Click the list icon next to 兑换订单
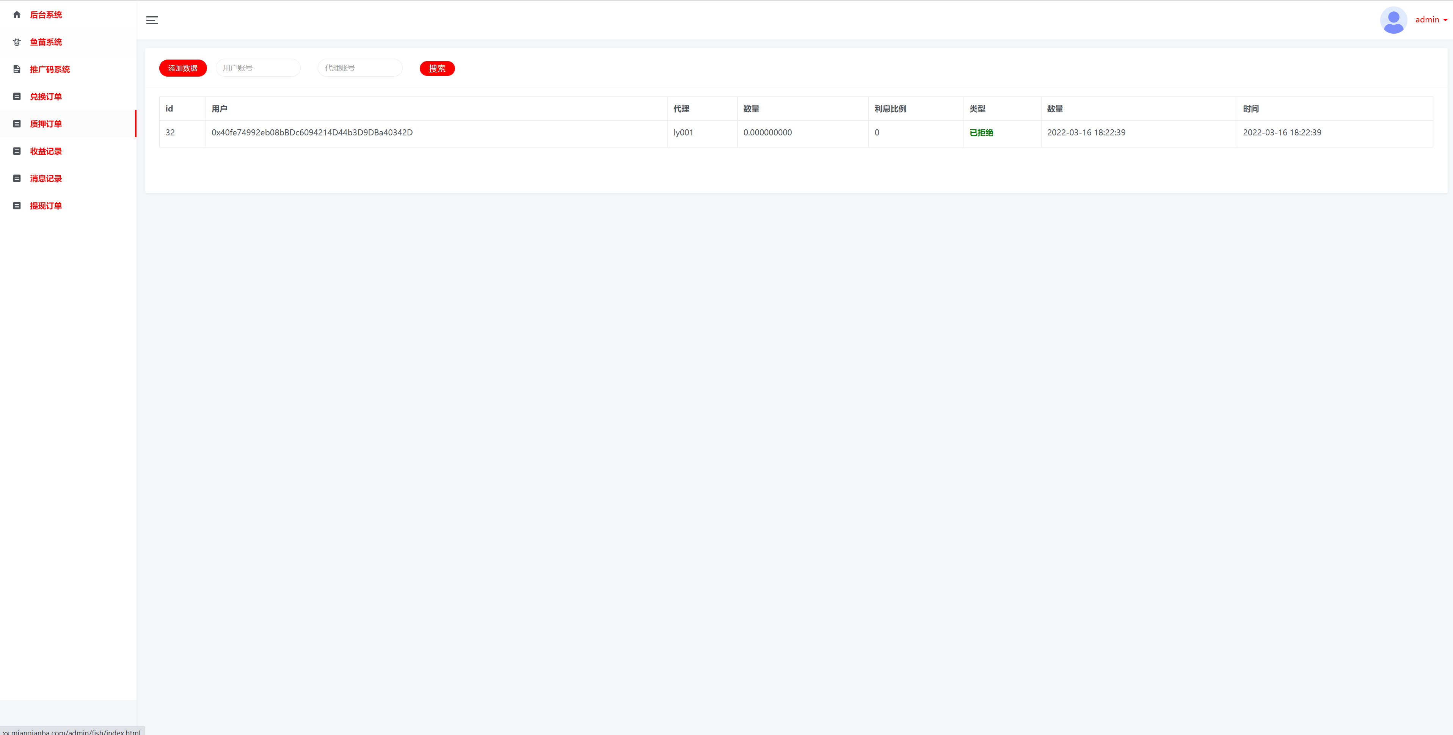Viewport: 1453px width, 735px height. pos(16,96)
